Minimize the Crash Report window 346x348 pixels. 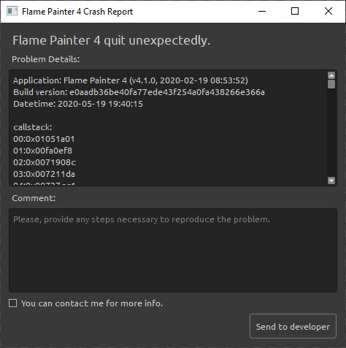pos(262,11)
